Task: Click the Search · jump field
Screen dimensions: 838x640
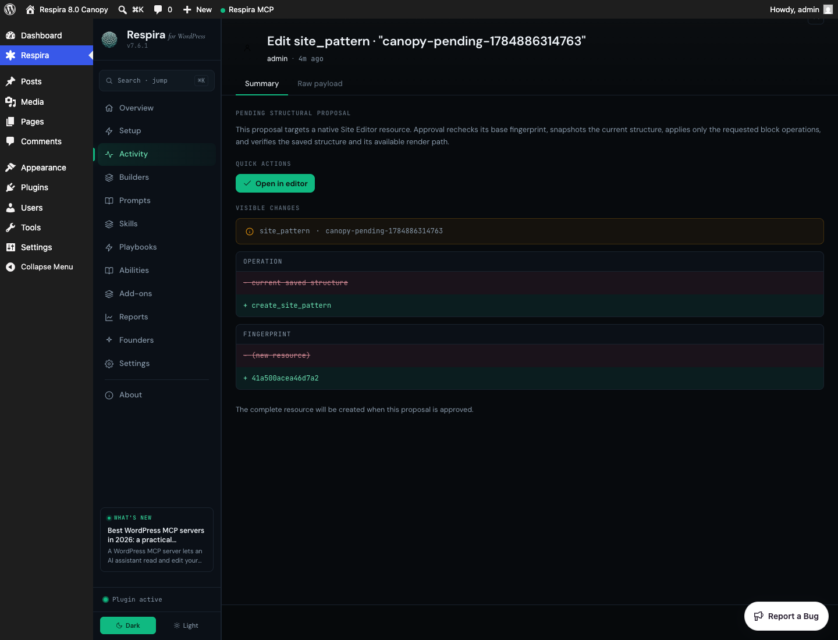Action: click(x=157, y=81)
